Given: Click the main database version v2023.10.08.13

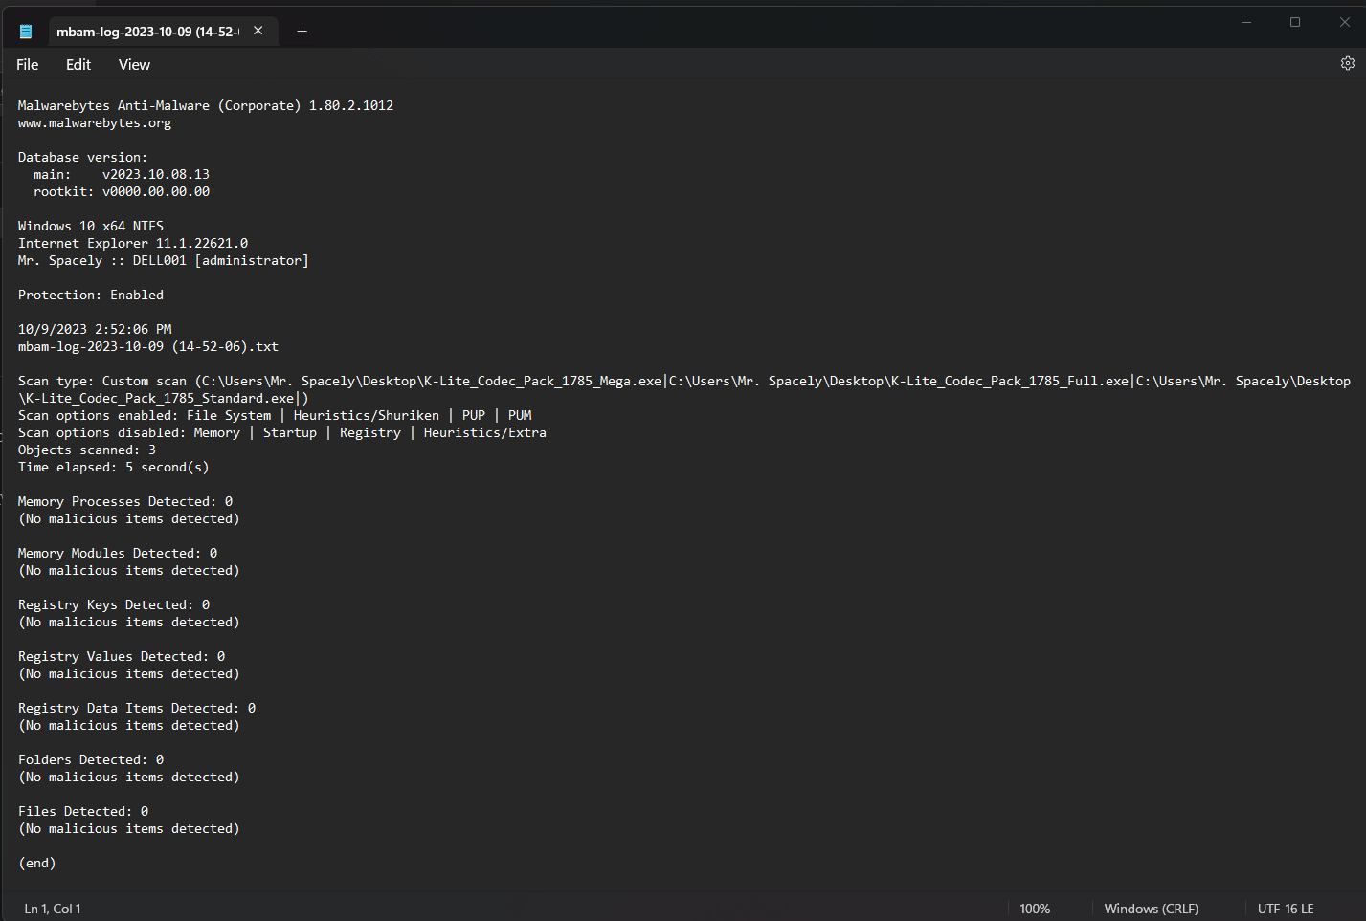Looking at the screenshot, I should tap(156, 174).
